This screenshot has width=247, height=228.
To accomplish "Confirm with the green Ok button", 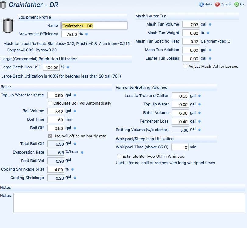I will tap(239, 4).
